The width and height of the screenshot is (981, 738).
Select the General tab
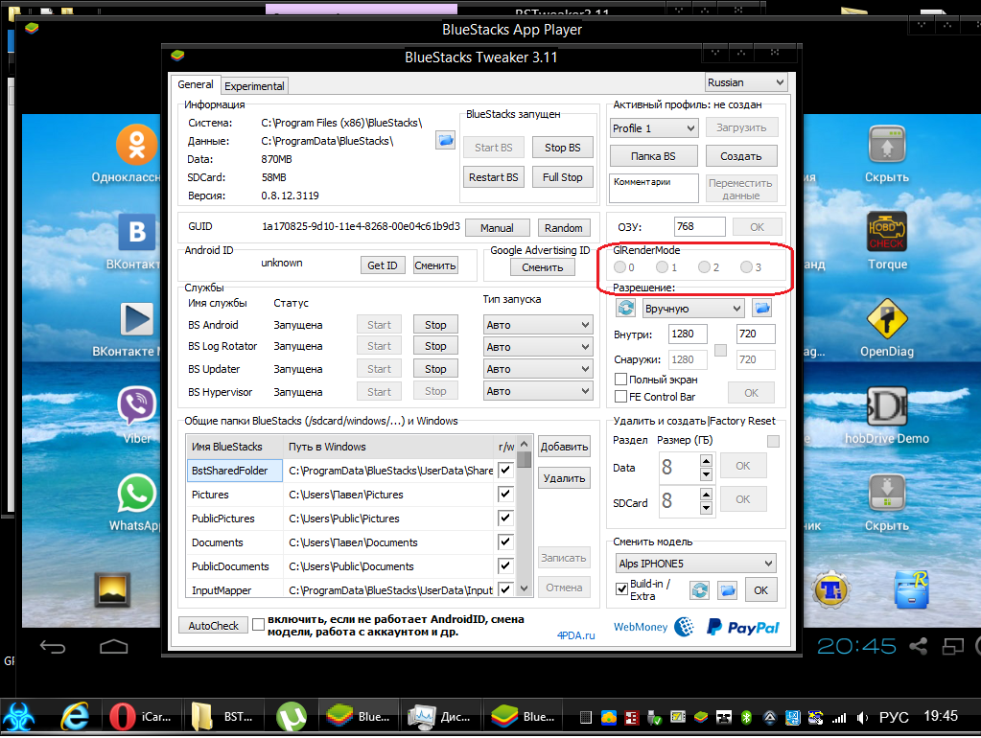pyautogui.click(x=196, y=84)
